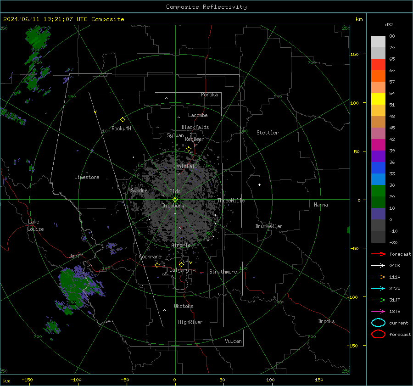413x386 pixels.
Task: Click the Cochrane city label
Action: 150,257
